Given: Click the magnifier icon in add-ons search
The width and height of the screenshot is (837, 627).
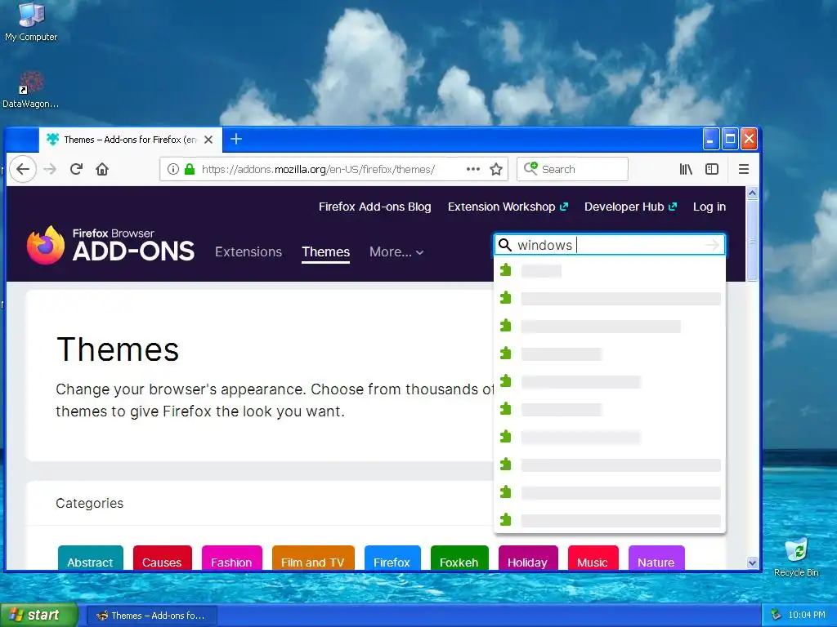Looking at the screenshot, I should [505, 245].
